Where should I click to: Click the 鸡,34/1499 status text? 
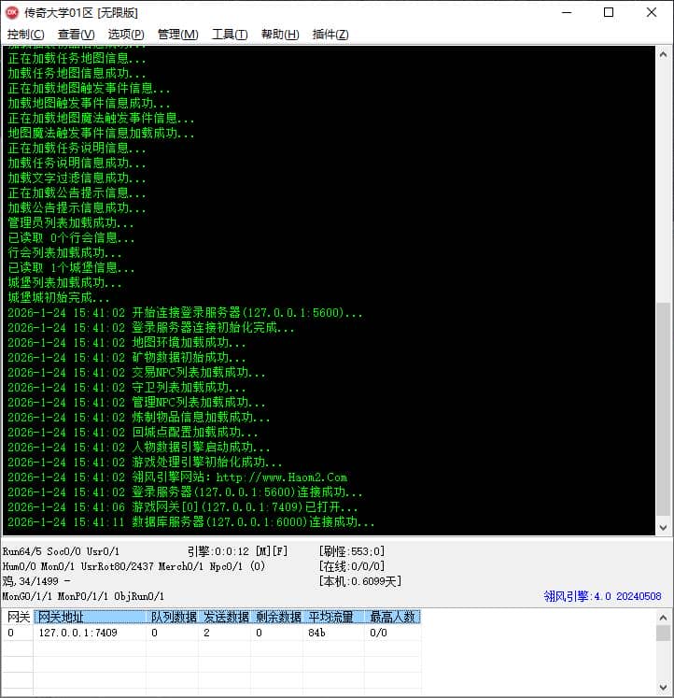(36, 581)
